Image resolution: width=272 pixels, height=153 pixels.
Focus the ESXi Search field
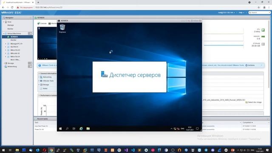(260, 13)
